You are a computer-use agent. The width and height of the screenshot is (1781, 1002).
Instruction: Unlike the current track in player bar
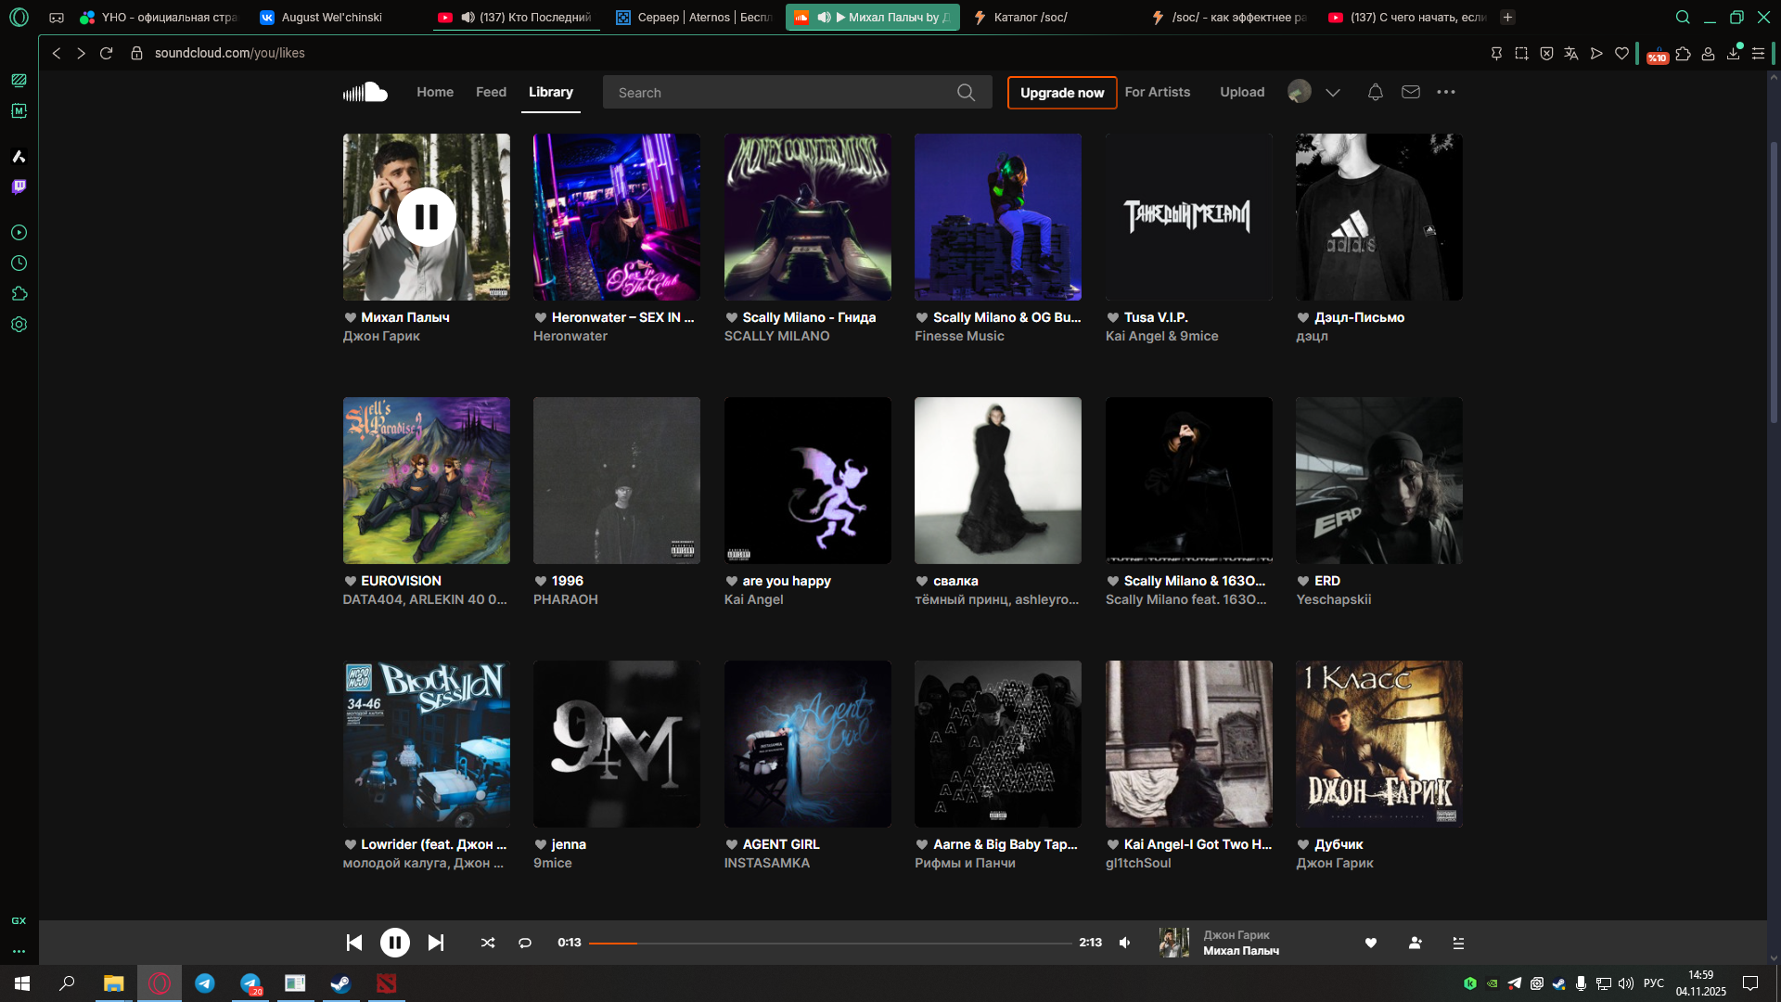[x=1371, y=943]
